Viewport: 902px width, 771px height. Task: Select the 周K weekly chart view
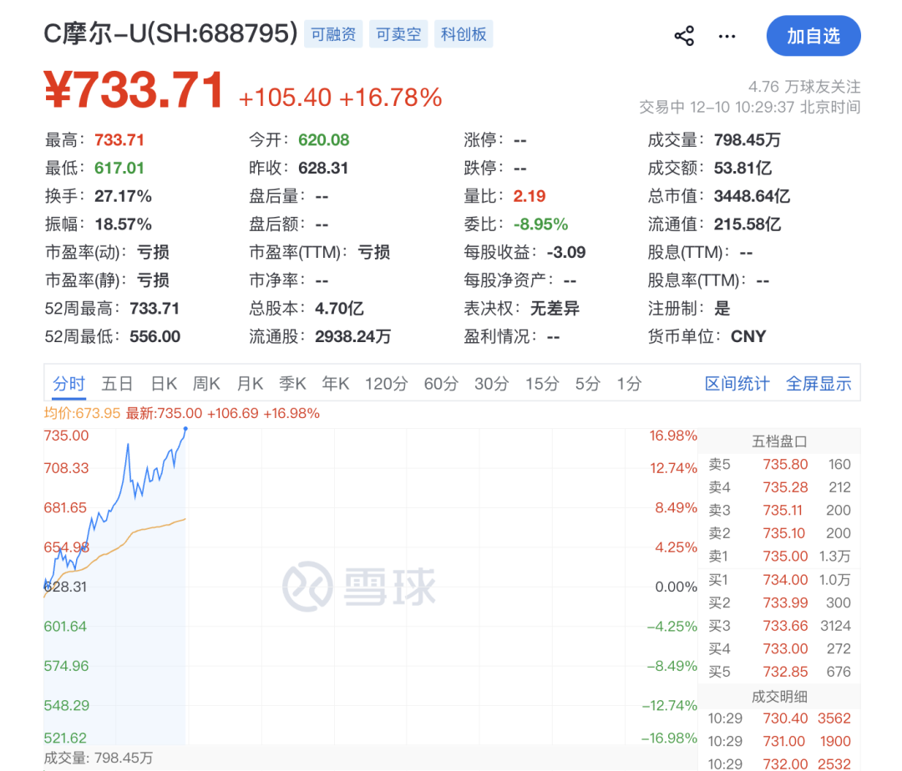coord(206,383)
